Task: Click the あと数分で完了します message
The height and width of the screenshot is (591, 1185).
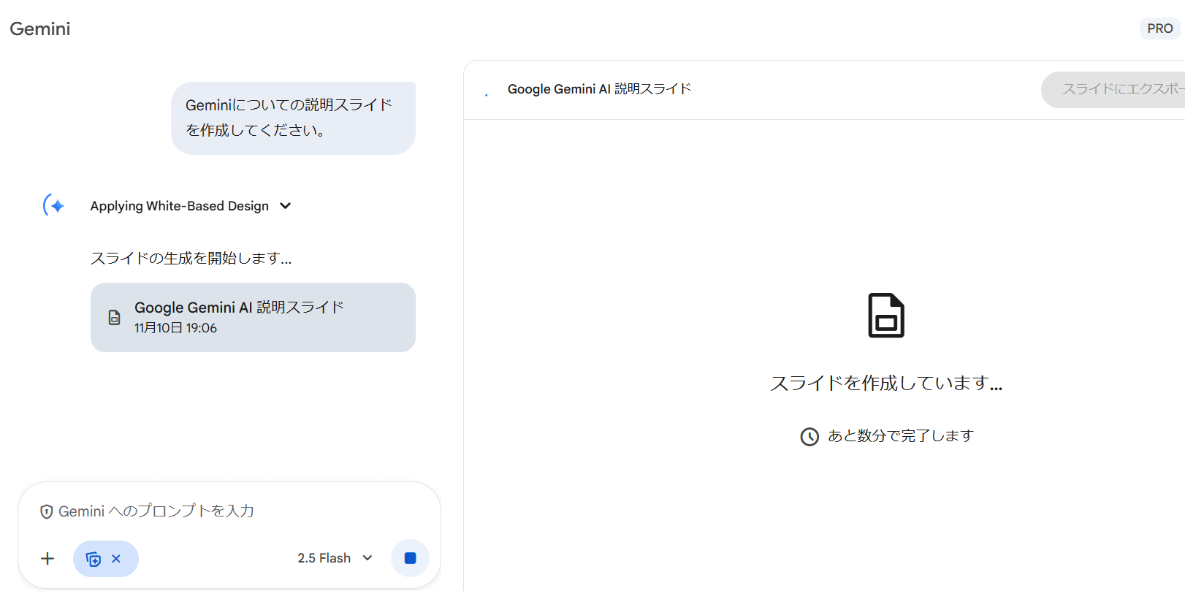Action: pos(901,435)
